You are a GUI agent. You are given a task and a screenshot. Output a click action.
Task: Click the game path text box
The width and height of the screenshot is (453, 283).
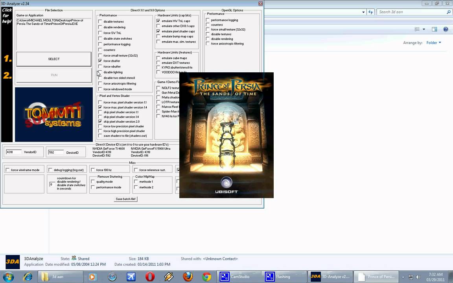pos(54,34)
